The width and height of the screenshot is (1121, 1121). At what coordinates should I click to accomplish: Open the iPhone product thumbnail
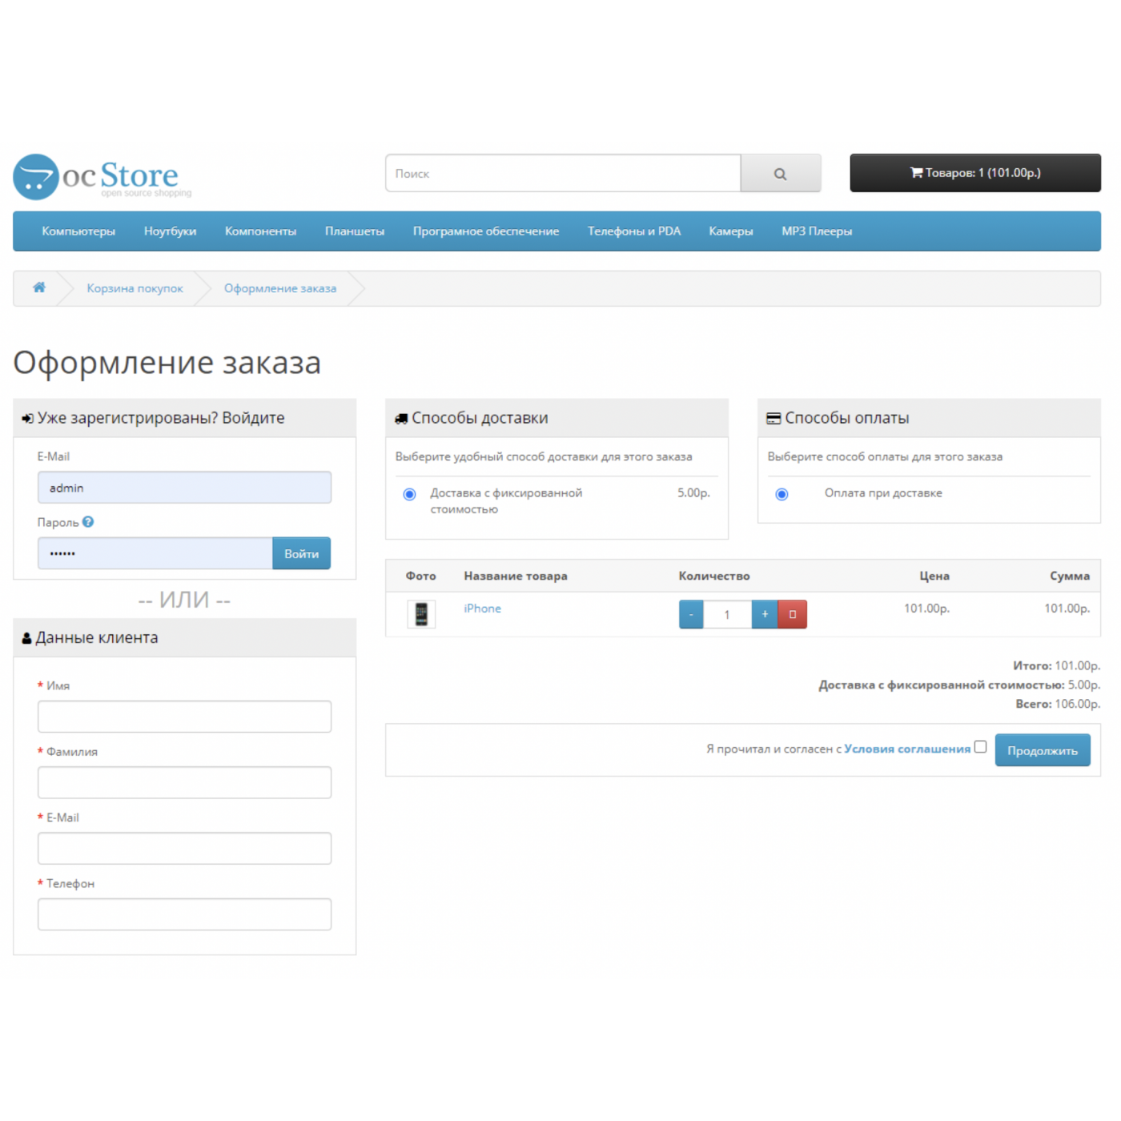tap(421, 614)
